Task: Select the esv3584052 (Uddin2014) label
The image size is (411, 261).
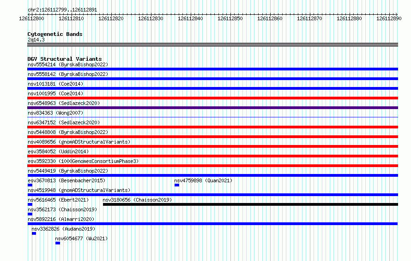Action: point(58,151)
